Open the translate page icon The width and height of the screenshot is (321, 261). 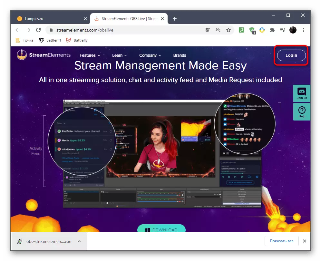(x=208, y=30)
